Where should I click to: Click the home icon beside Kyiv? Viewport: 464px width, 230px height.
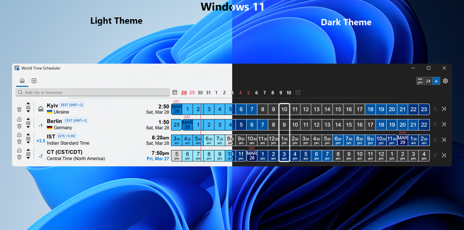[41, 109]
